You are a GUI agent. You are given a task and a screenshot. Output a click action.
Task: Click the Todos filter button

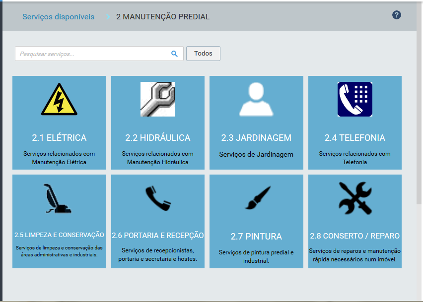click(203, 54)
